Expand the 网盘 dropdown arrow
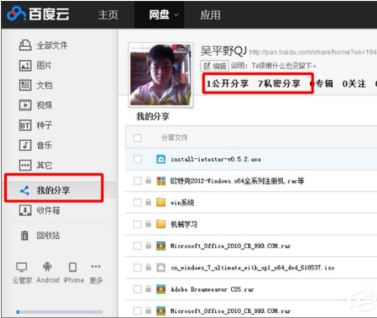Screen dimensions: 377x318 pos(177,15)
